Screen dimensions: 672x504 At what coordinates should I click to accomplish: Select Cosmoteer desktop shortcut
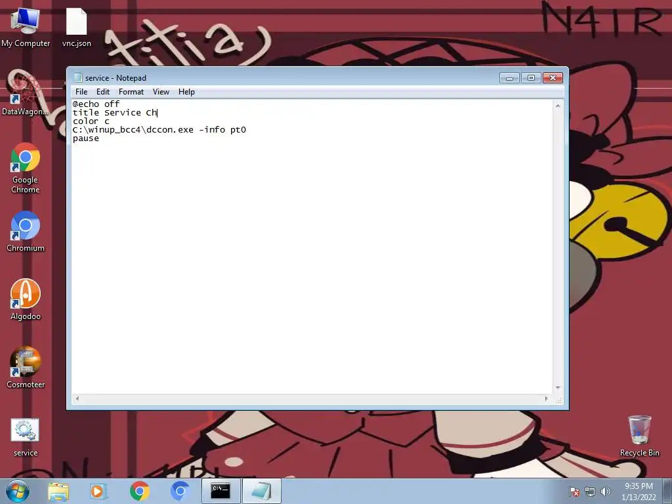click(x=26, y=367)
